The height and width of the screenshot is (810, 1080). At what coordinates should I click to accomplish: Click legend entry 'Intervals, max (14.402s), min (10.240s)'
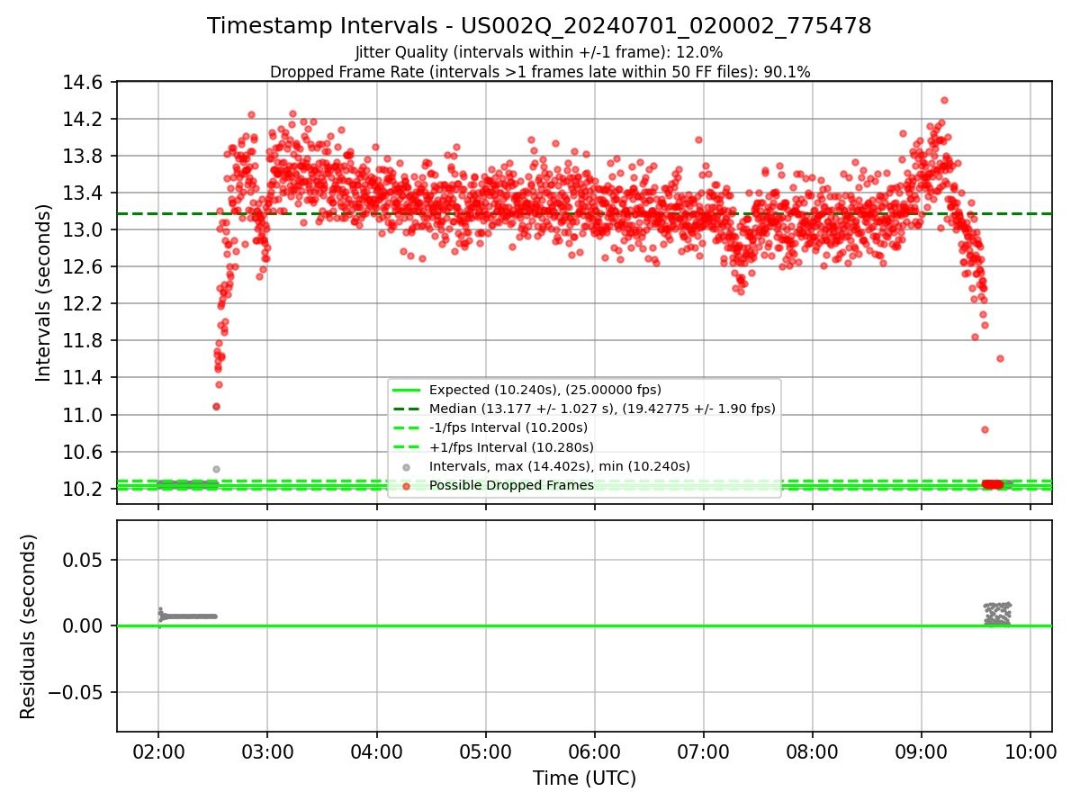(560, 466)
